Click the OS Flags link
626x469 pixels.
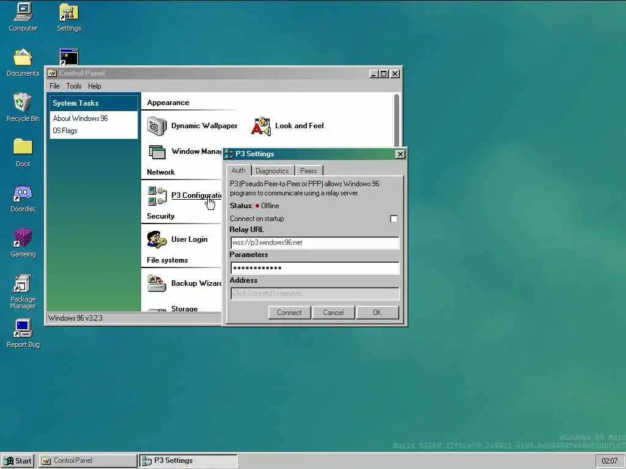(65, 131)
